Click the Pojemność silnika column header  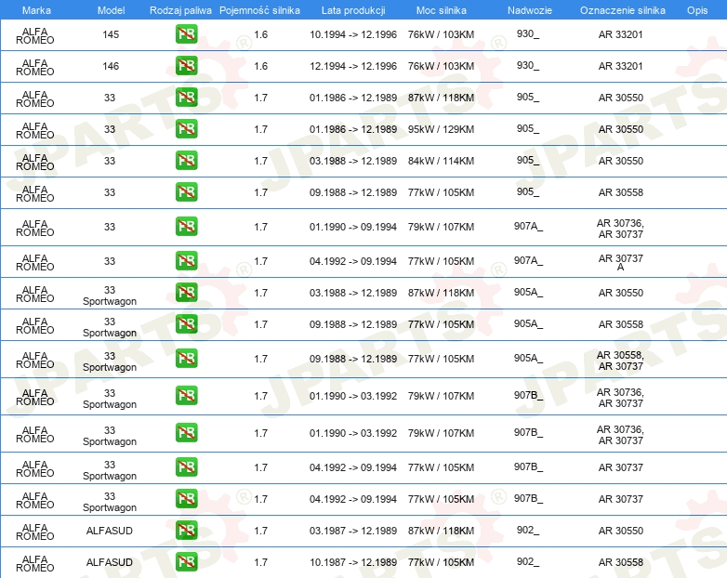coord(259,10)
